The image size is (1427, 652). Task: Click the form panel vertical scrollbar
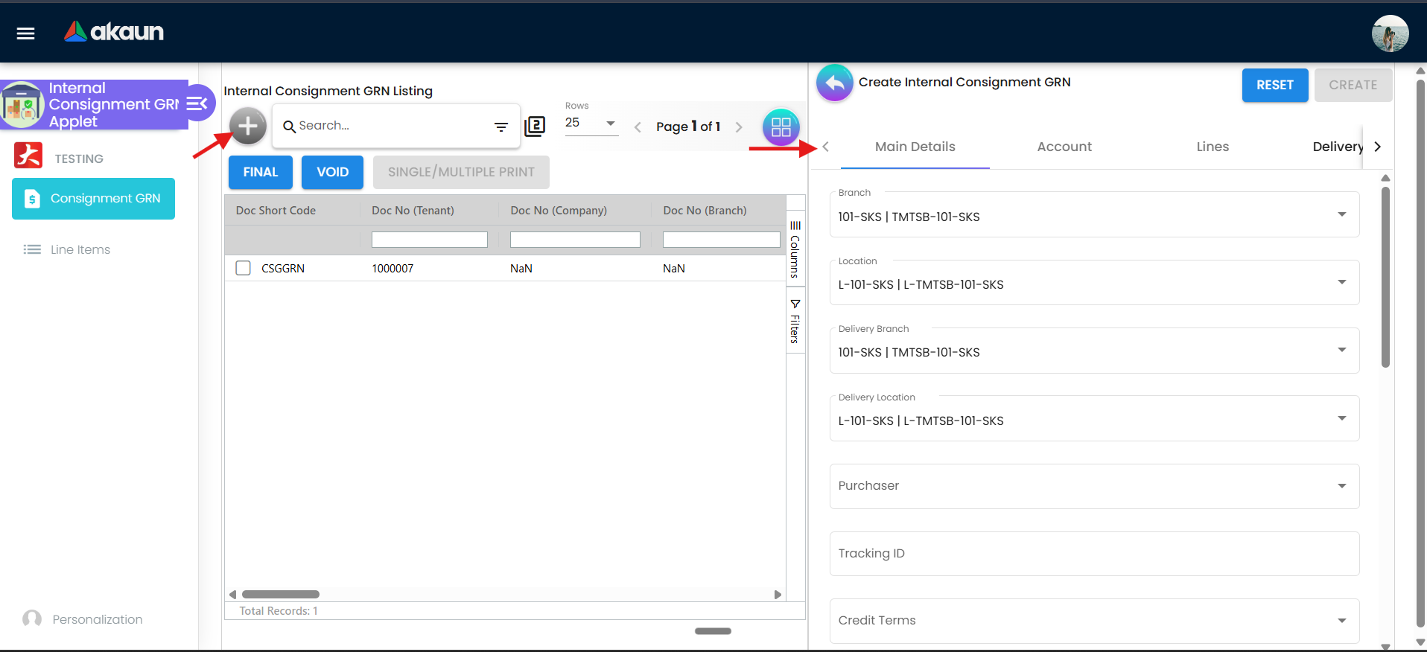coord(1385,277)
